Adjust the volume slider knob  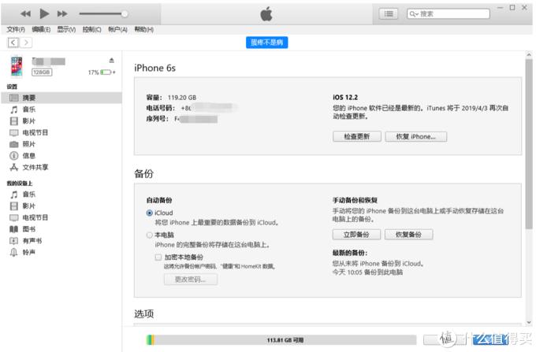(125, 13)
